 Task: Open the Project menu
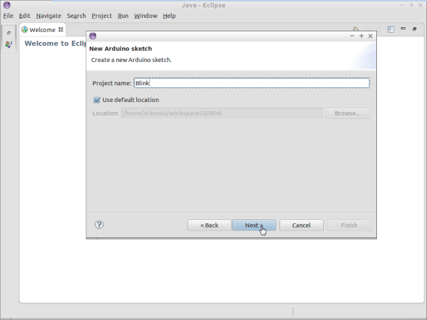(101, 16)
